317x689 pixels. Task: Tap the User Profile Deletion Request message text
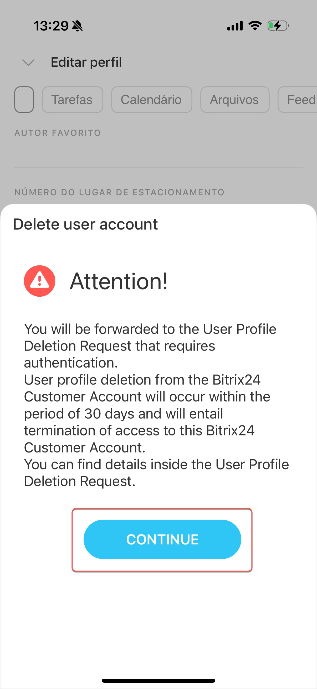click(x=156, y=405)
